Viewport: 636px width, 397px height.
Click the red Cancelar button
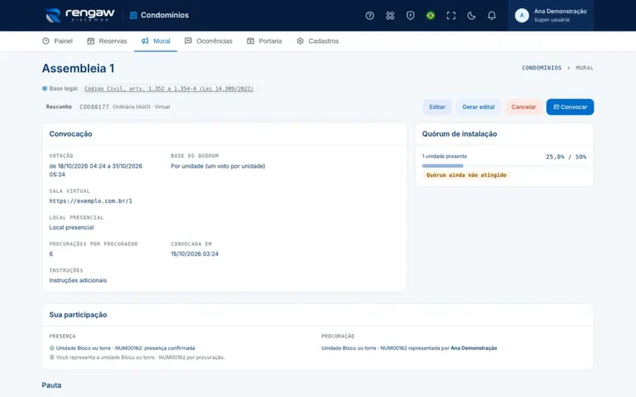(523, 107)
